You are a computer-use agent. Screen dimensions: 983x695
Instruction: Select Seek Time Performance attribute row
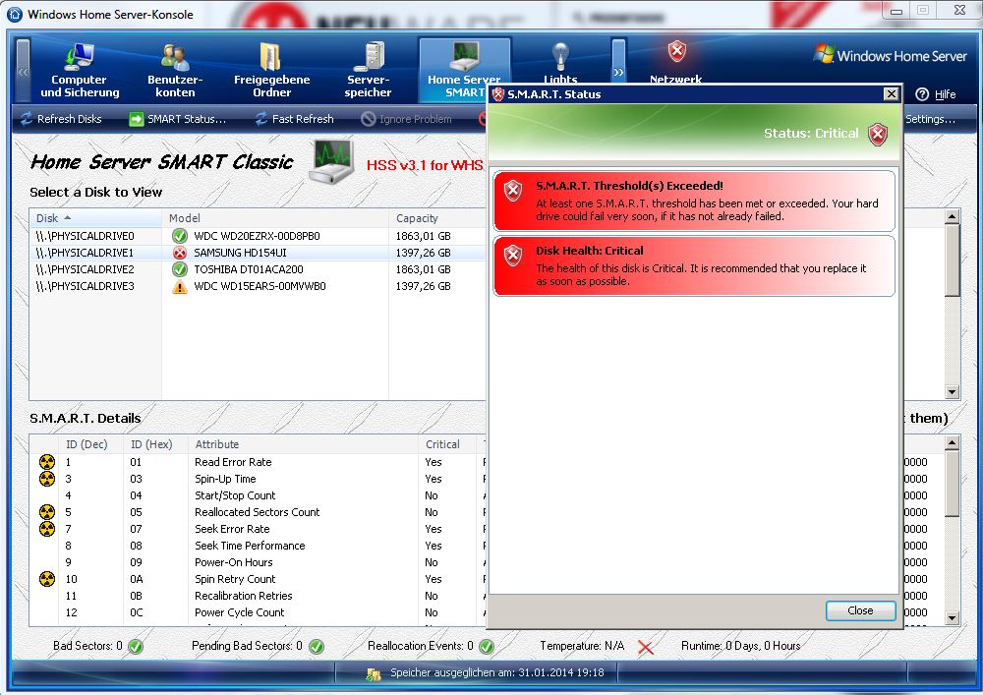click(x=259, y=546)
